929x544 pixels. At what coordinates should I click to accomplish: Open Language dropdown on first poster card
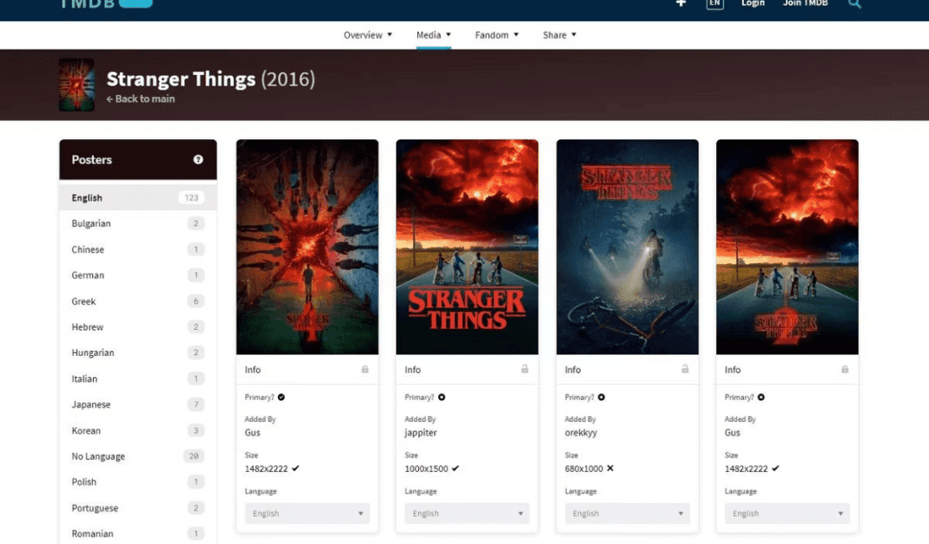coord(307,514)
